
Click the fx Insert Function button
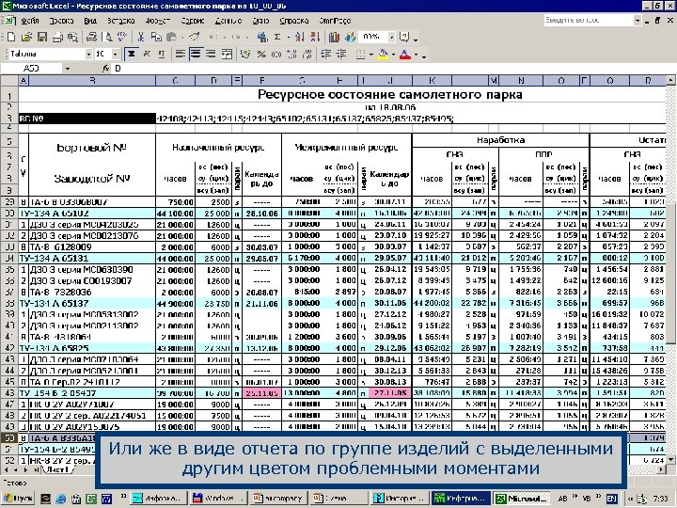tap(105, 69)
